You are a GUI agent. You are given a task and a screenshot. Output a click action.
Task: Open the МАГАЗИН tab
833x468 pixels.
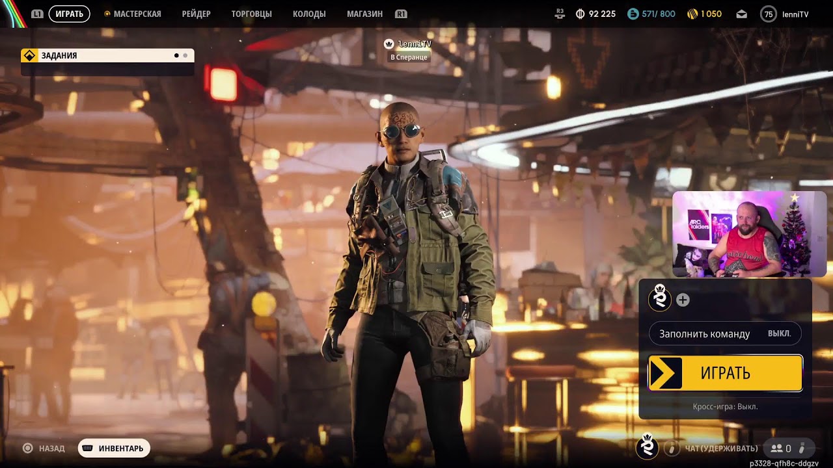coord(364,14)
